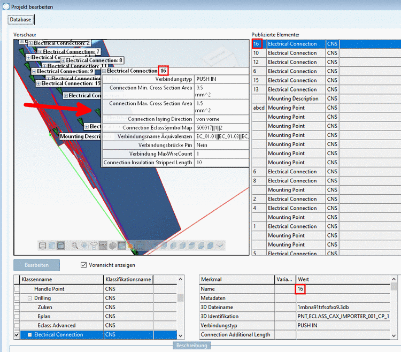Click scrollbar thumb of class list
Viewport: 401px width, 352px height.
pyautogui.click(x=181, y=298)
